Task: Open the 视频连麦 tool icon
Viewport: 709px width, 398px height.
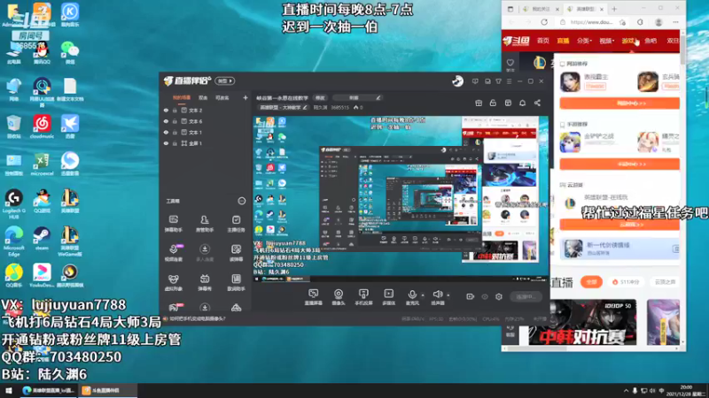Action: pos(174,253)
